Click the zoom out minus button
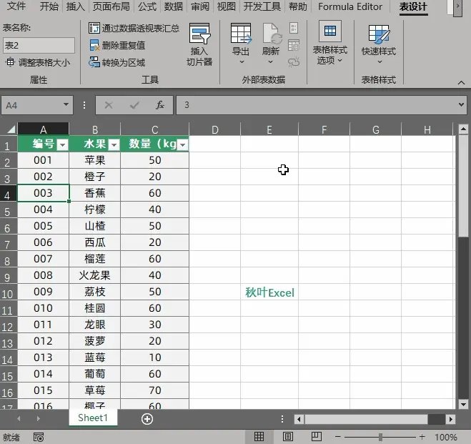This screenshot has height=444, width=471. [338, 437]
